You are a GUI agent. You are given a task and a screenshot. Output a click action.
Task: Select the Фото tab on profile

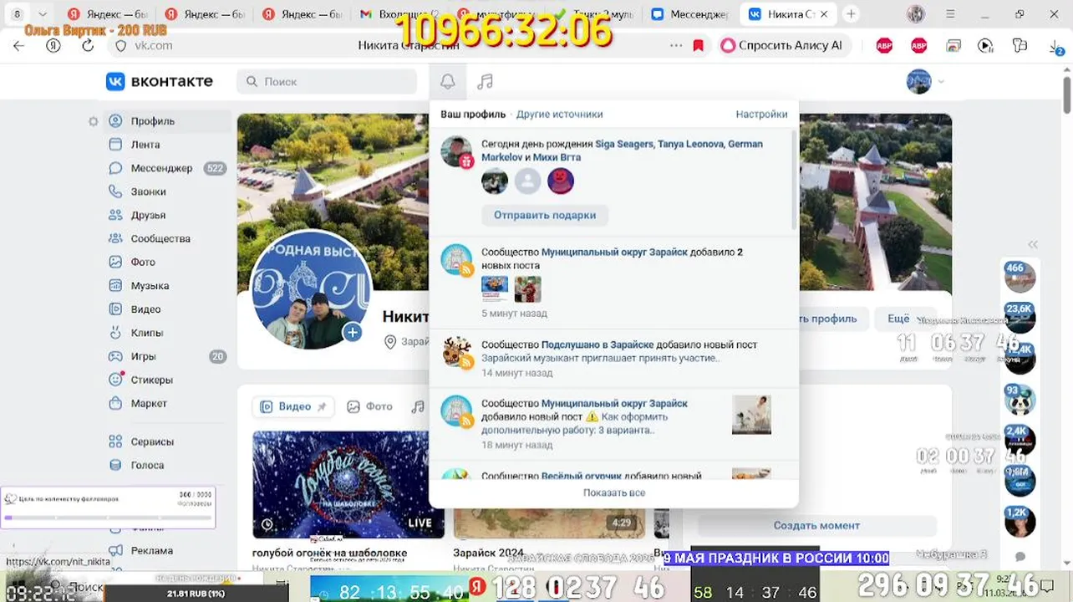pos(369,406)
